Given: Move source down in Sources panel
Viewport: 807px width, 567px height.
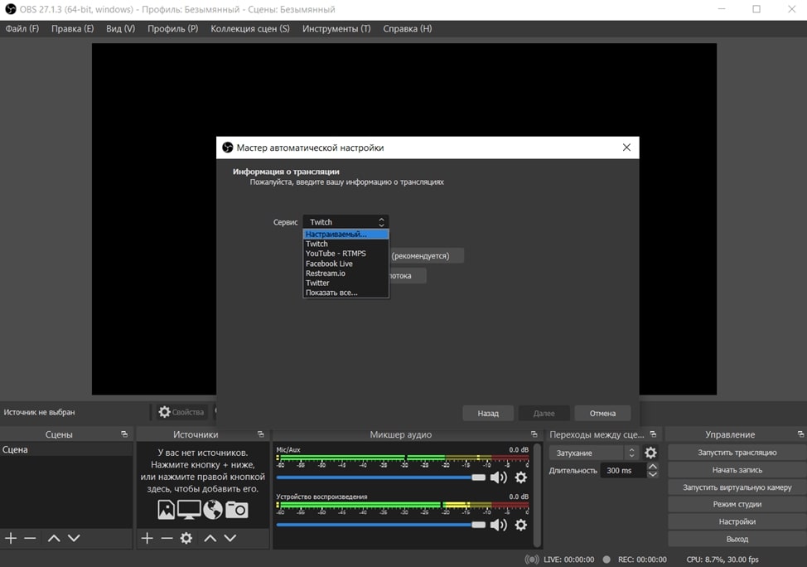Looking at the screenshot, I should coord(230,538).
